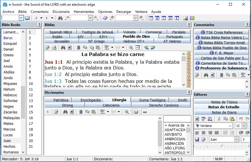The width and height of the screenshot is (251, 162).
Task: Click the numbered list icon in Editores
Action: coord(225,133)
